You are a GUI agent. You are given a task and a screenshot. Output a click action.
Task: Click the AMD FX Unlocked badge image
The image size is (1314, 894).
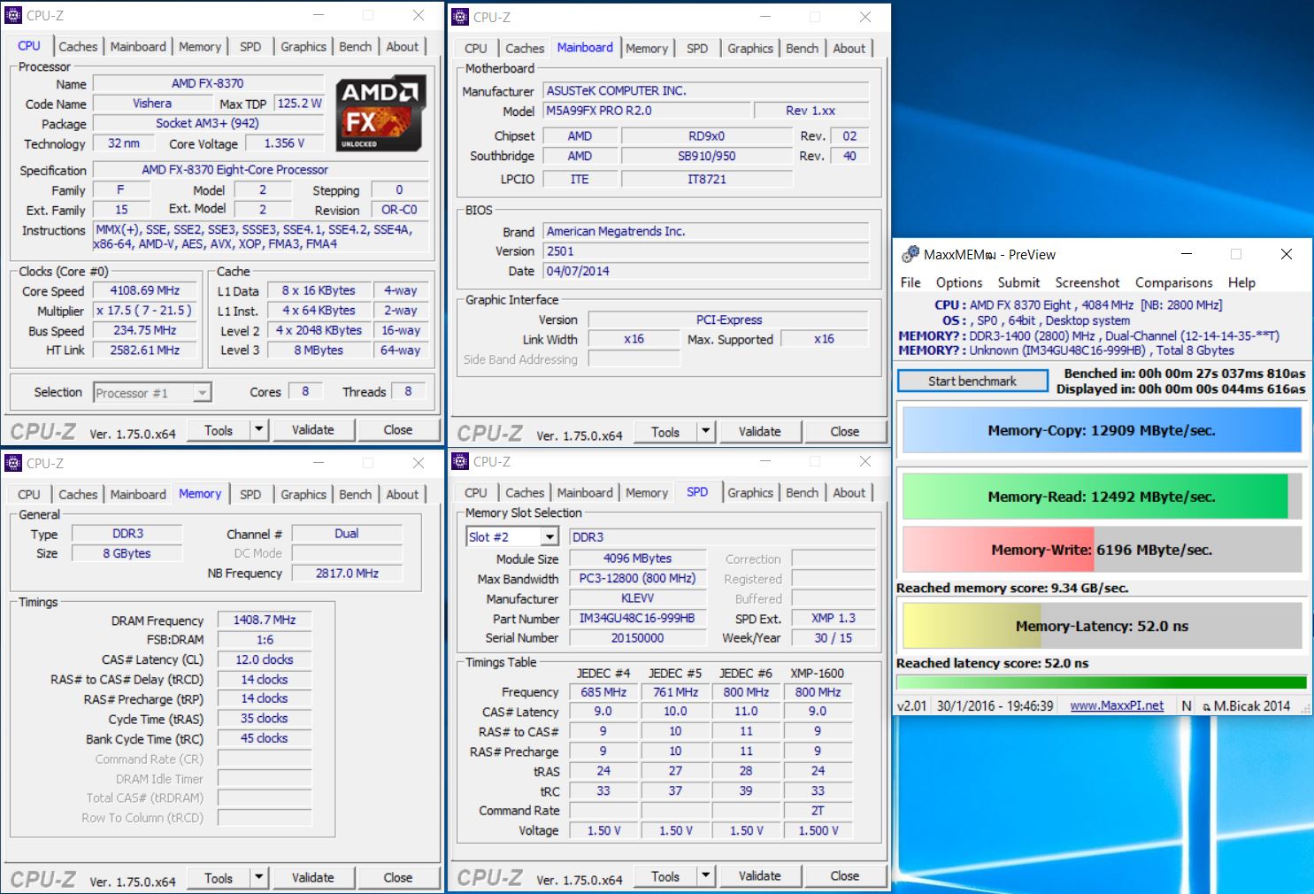(380, 113)
